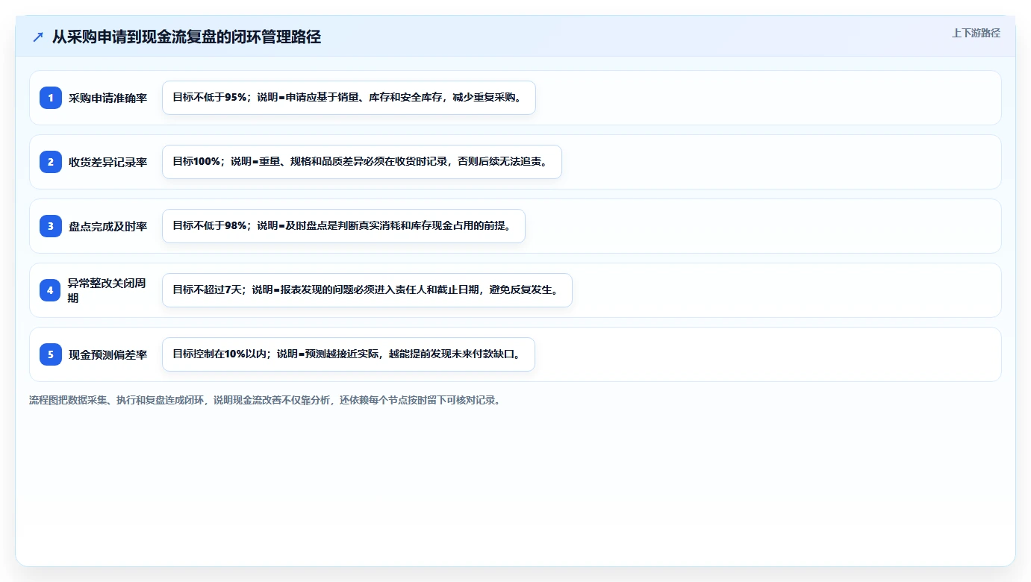Select step badge number 4
Viewport: 1031px width, 582px height.
(x=51, y=290)
